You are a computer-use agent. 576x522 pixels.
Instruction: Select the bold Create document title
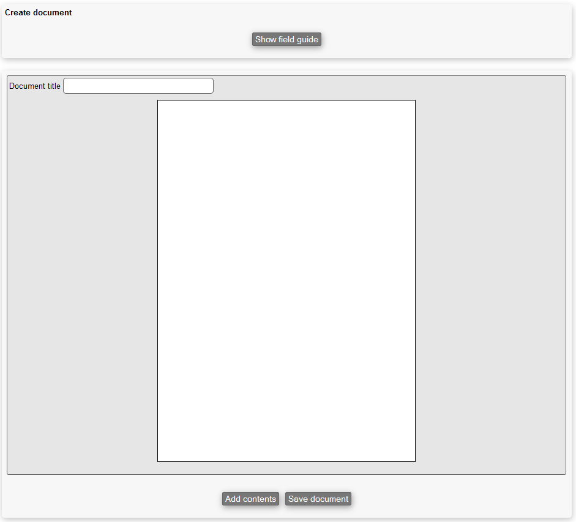click(39, 12)
